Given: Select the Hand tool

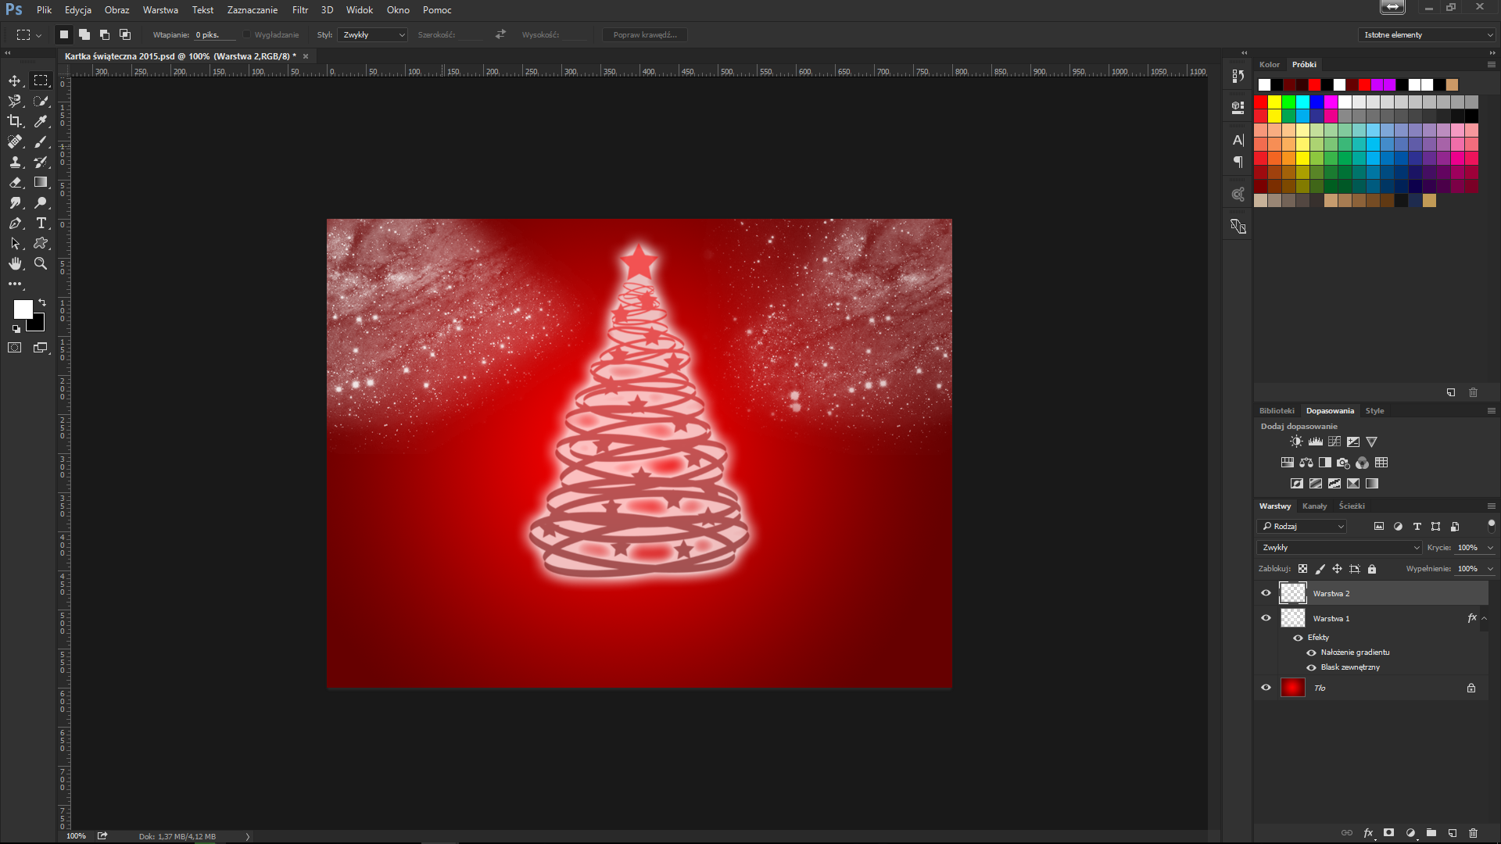Looking at the screenshot, I should coord(15,263).
